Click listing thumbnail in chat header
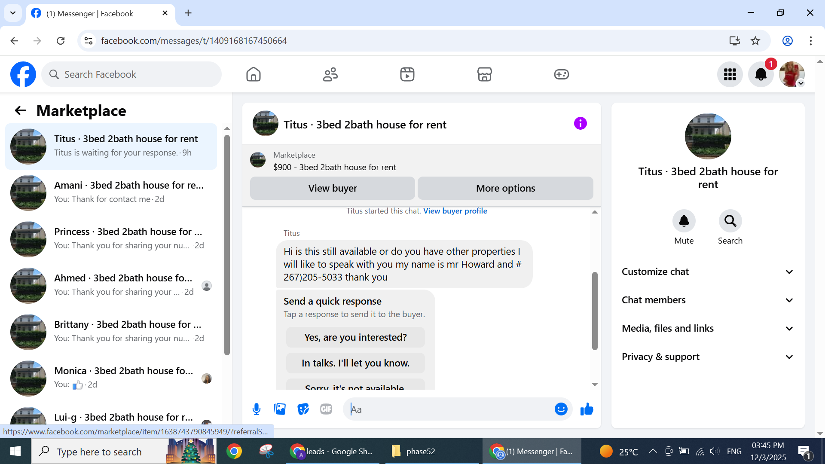825x464 pixels. point(265,124)
